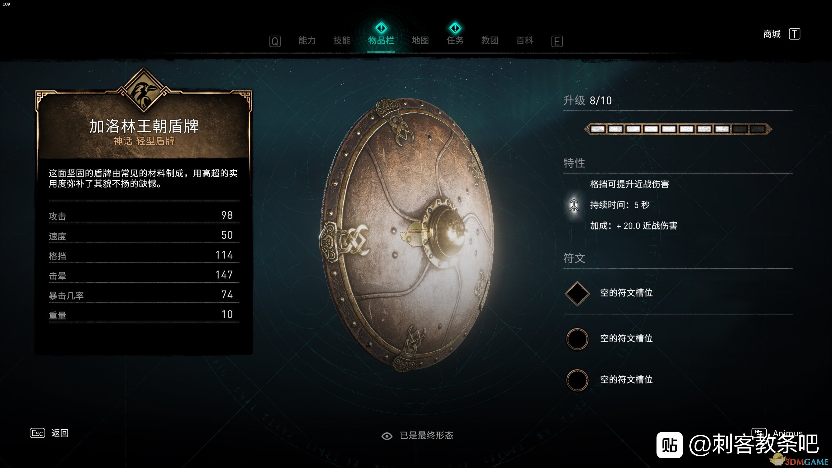Screen dimensions: 832x468
Task: Click the raven emblem atop item card
Action: click(x=144, y=91)
